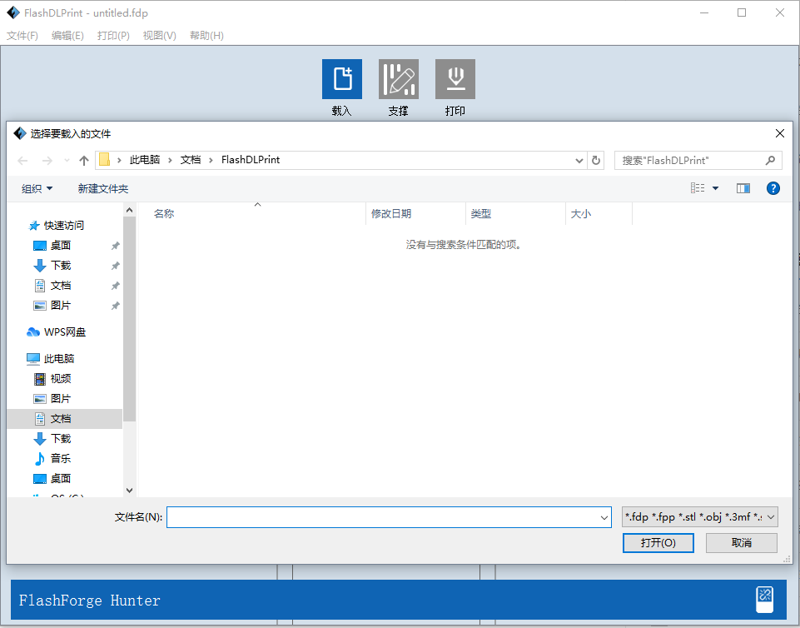Open the file type filter dropdown
800x628 pixels.
point(699,517)
